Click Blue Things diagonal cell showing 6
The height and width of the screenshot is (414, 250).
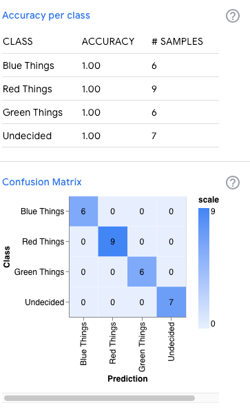pos(83,211)
